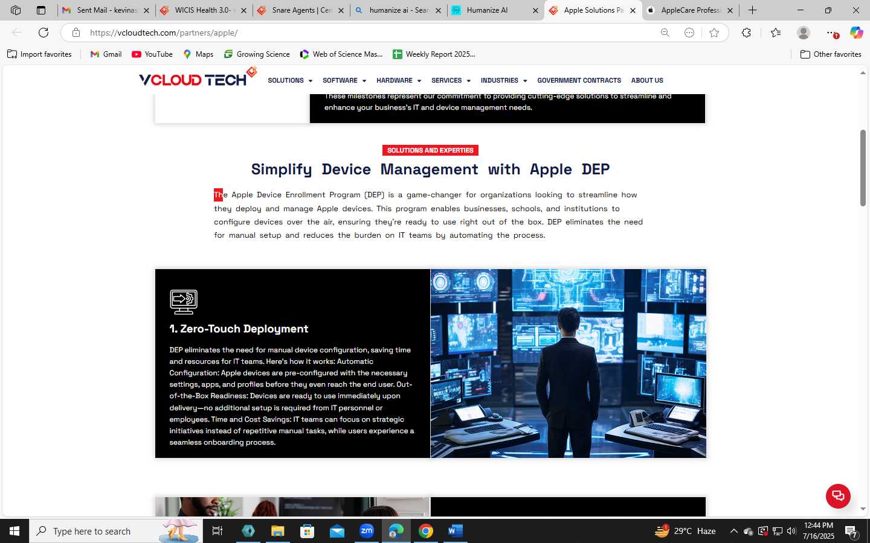Image resolution: width=870 pixels, height=543 pixels.
Task: View site information lock icon
Action: coord(76,33)
